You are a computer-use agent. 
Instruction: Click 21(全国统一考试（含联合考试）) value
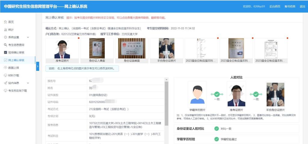109,109
